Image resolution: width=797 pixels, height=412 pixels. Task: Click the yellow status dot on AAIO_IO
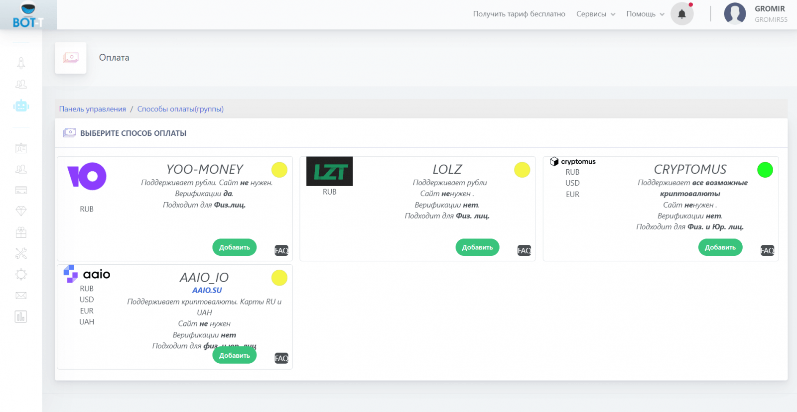(x=279, y=278)
